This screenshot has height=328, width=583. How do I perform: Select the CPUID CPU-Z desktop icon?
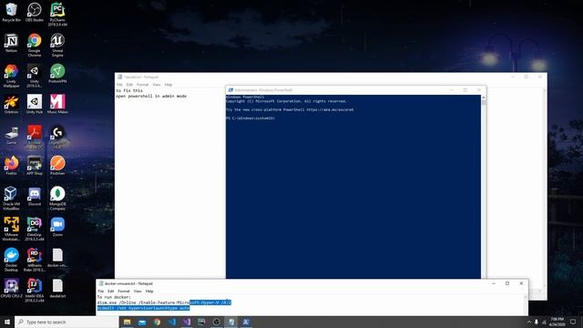point(11,288)
